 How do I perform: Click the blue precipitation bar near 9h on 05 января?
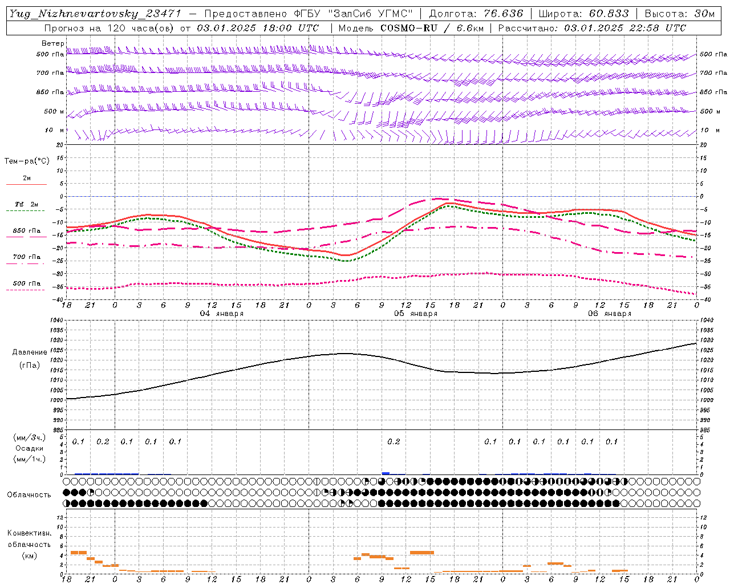(386, 473)
